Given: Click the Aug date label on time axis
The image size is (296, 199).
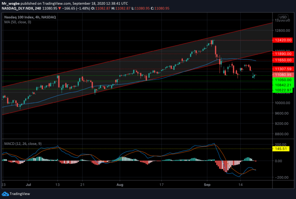Looking at the screenshot, I should (x=120, y=185).
